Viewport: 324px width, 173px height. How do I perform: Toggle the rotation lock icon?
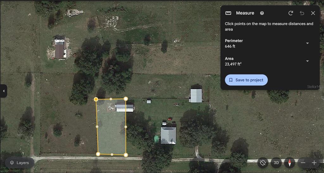click(x=263, y=163)
